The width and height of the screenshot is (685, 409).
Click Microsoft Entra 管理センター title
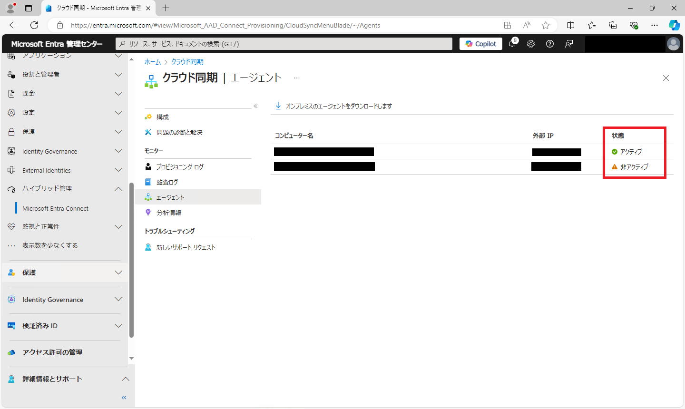click(x=57, y=44)
